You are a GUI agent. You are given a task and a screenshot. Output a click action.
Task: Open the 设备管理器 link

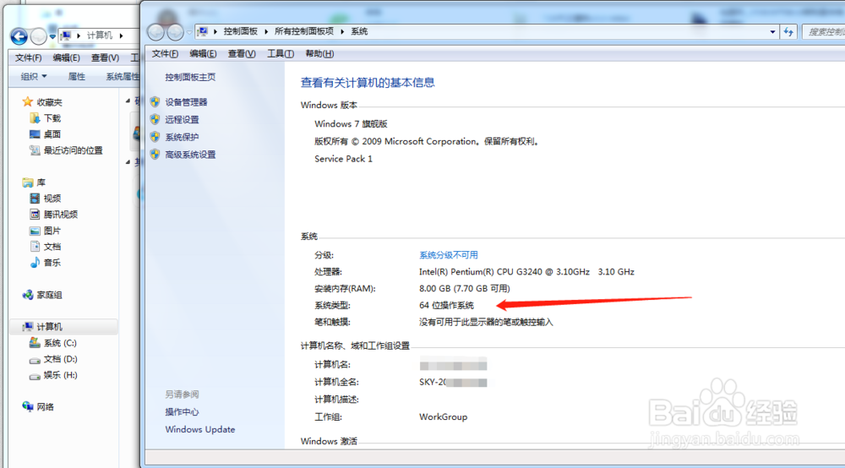tap(186, 101)
